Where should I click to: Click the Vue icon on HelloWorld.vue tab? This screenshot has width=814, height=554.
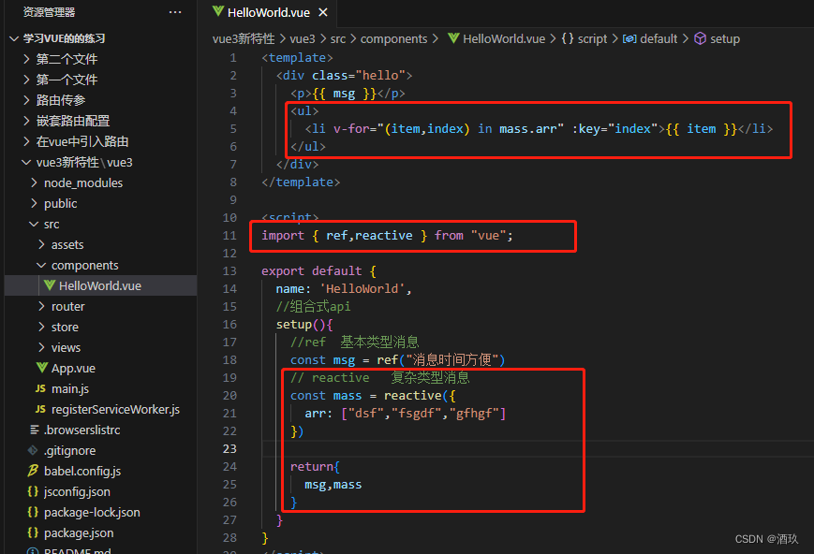tap(218, 12)
